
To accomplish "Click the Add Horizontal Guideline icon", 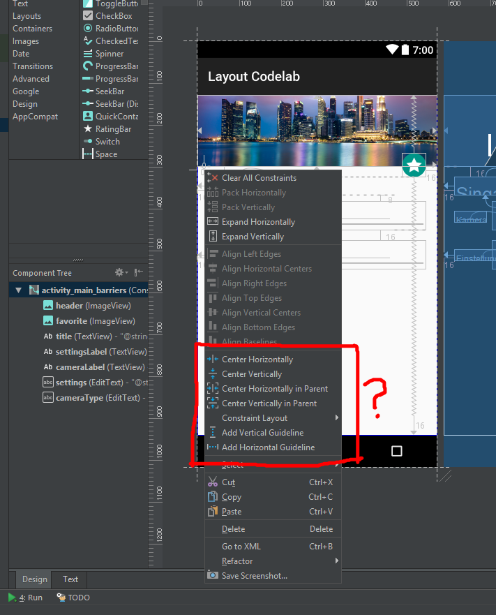I will click(213, 447).
